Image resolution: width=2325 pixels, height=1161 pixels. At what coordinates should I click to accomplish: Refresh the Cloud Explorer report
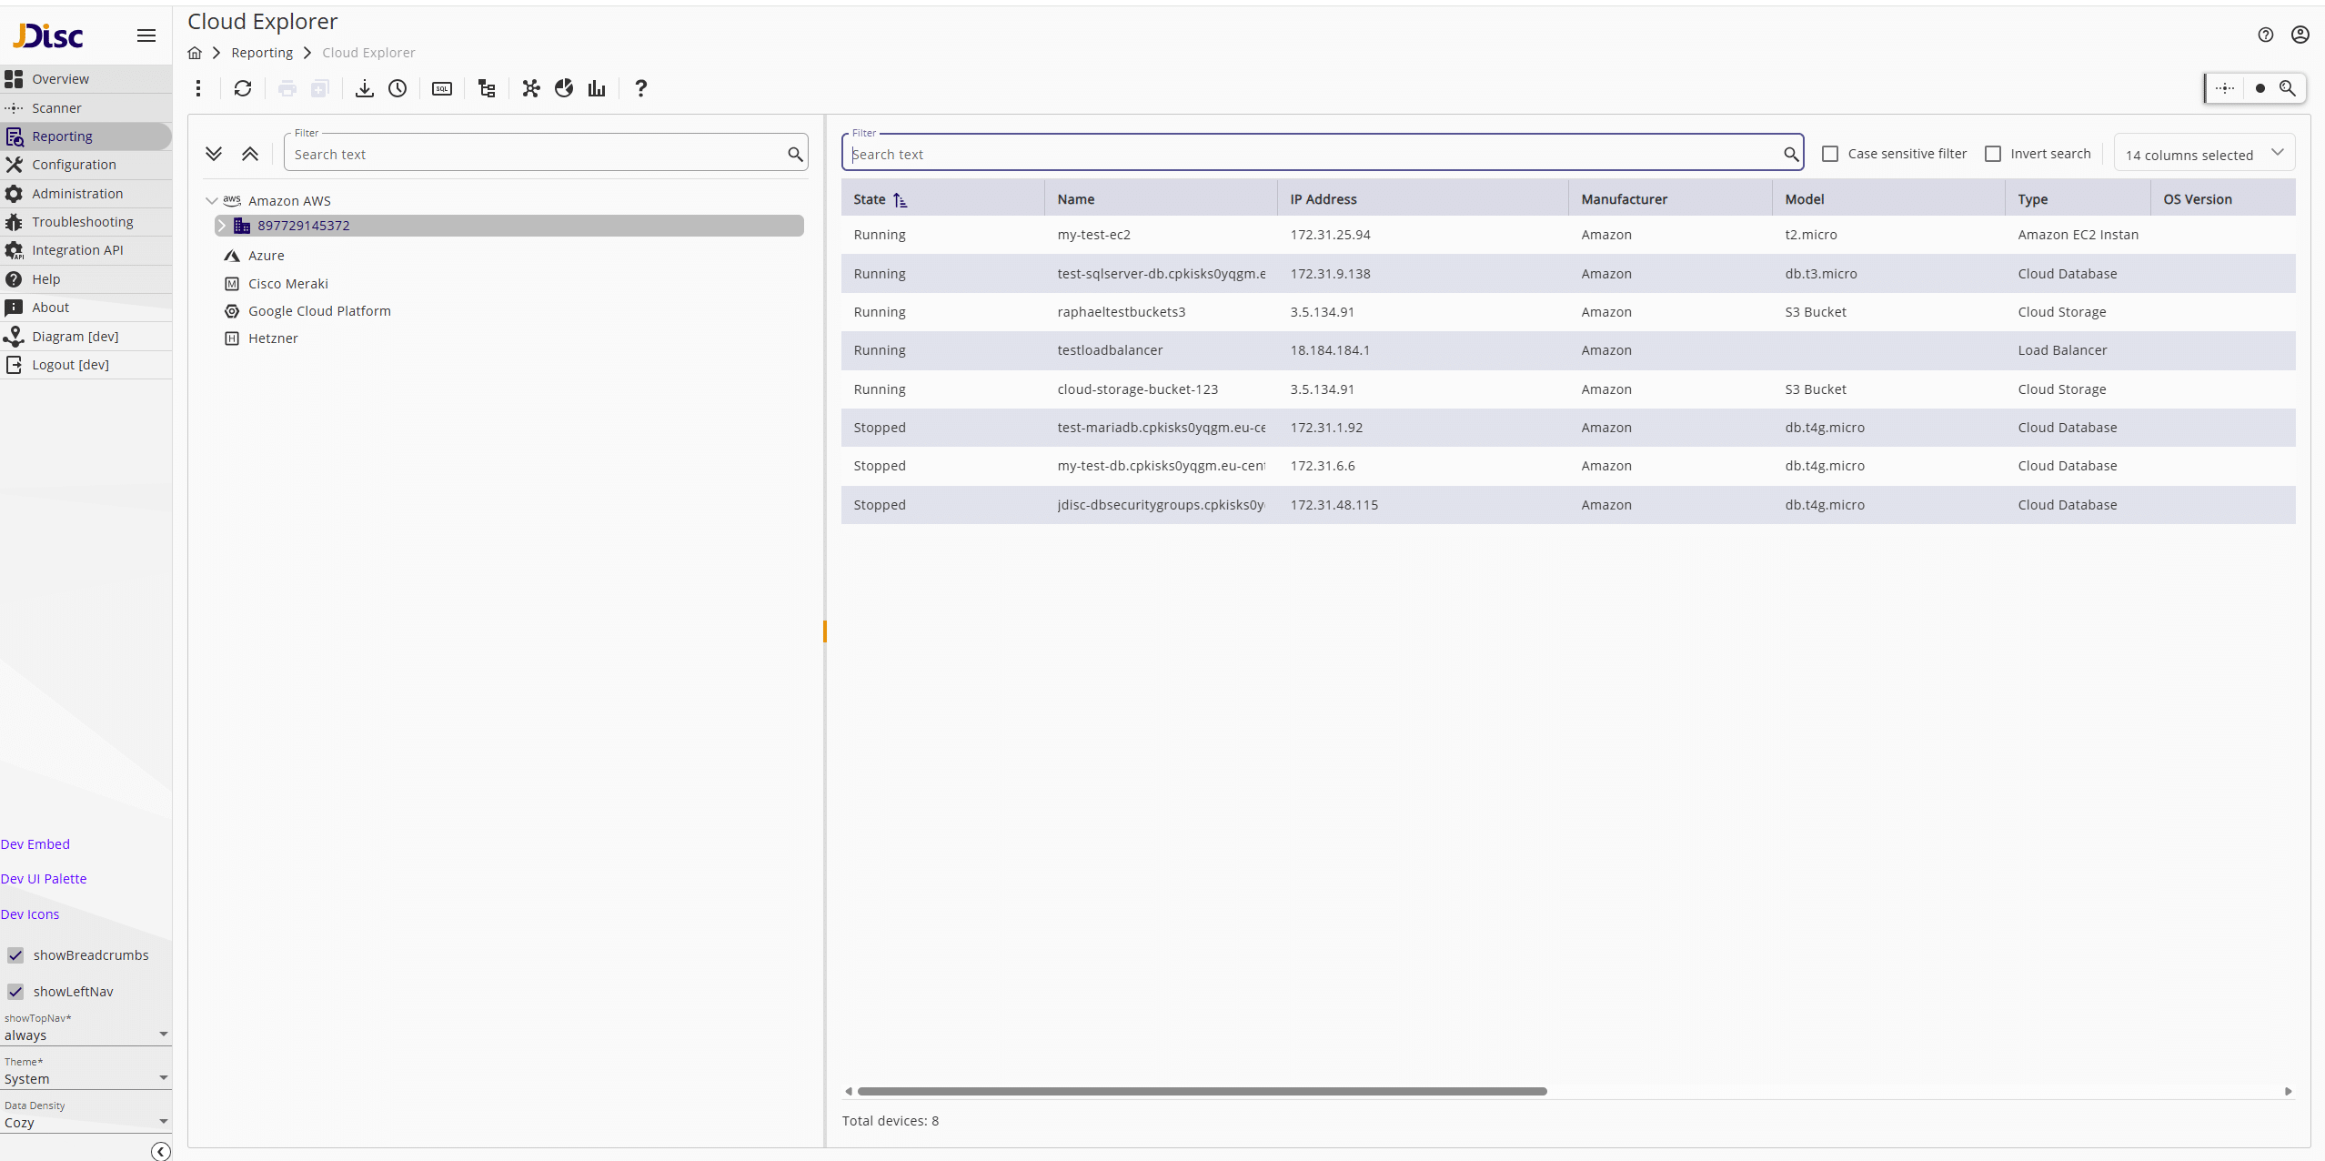243,88
